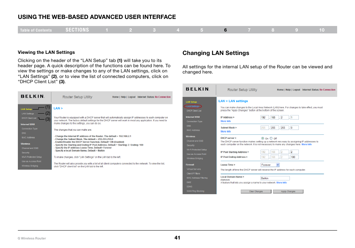Click Logout link in LAN settings screenshot

[296, 90]
